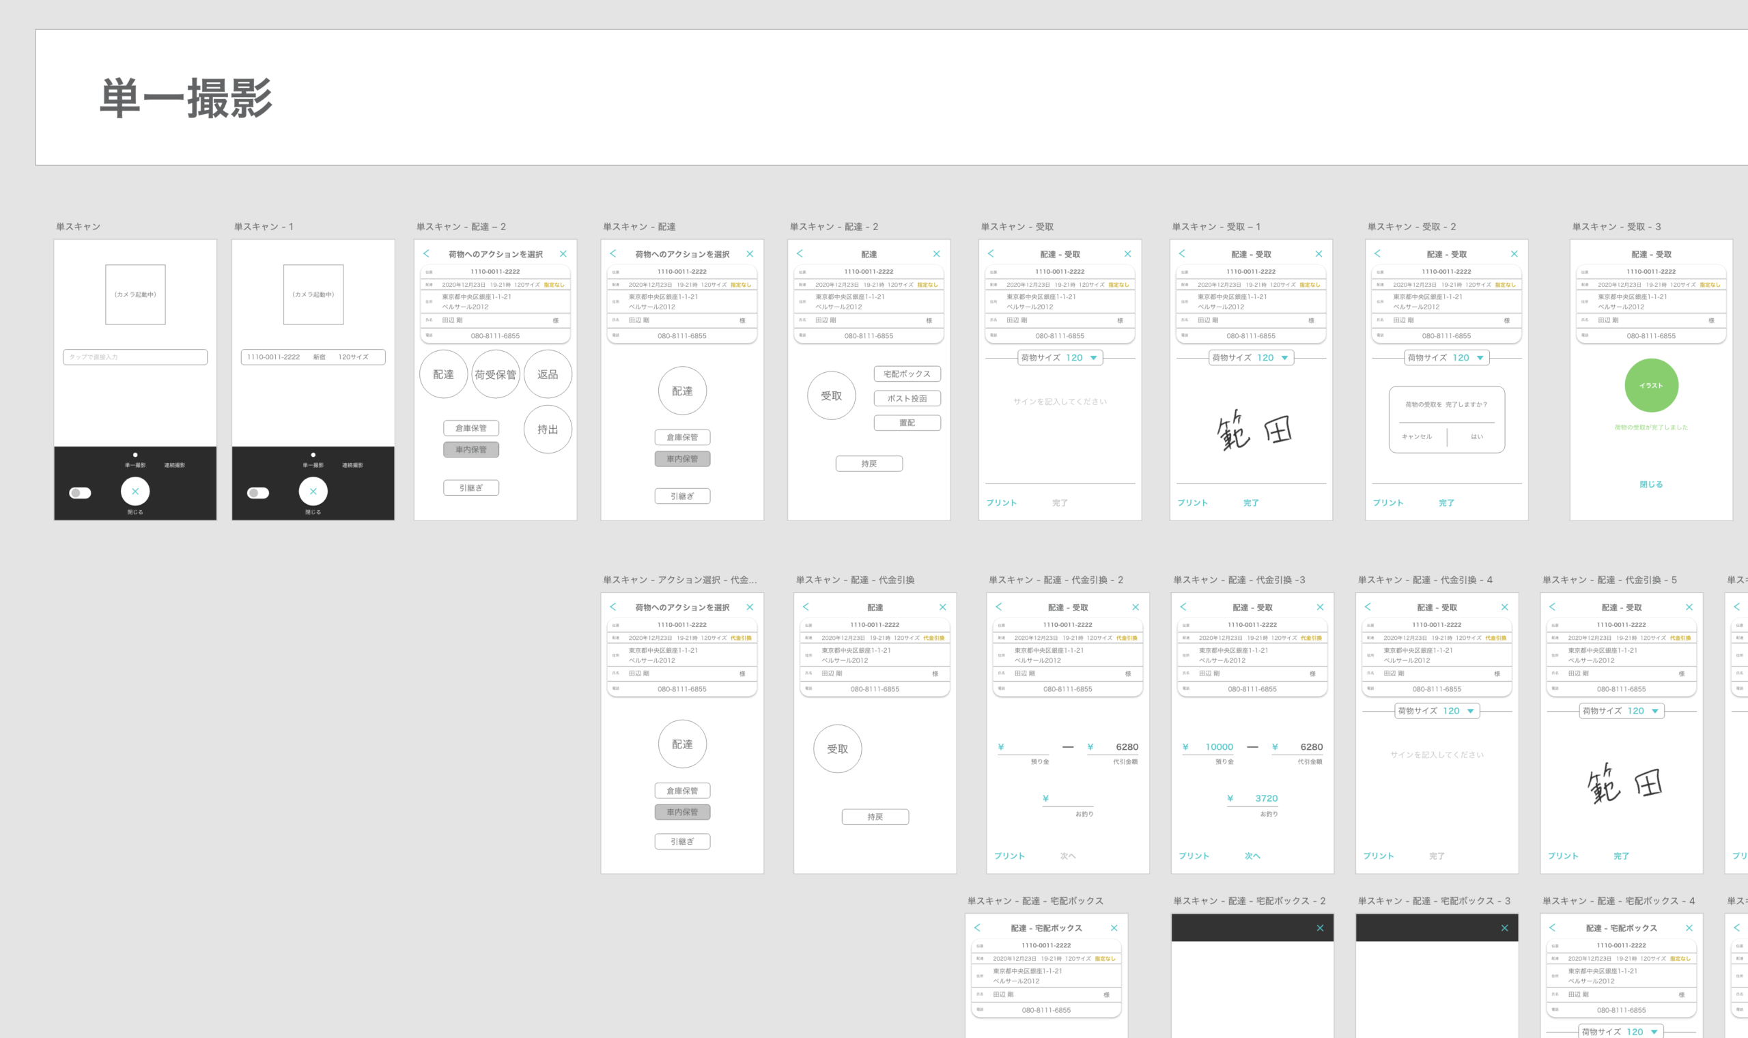This screenshot has height=1038, width=1748.
Task: Click はい in the confirmation dialog
Action: click(1477, 436)
